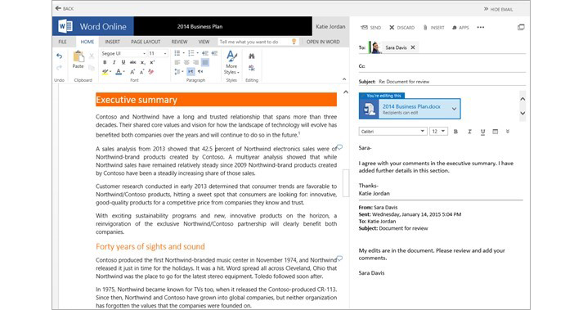
Task: Increase paragraph indent
Action: 214,53
